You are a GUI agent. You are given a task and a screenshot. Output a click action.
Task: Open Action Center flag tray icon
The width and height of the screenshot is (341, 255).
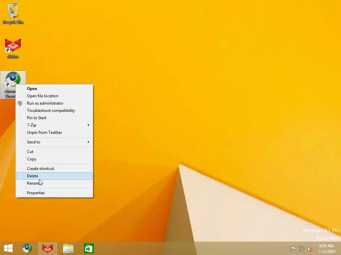(x=293, y=248)
